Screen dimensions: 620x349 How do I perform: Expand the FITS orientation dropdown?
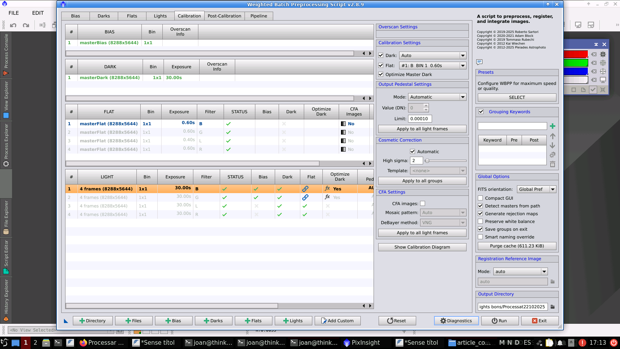pyautogui.click(x=536, y=189)
